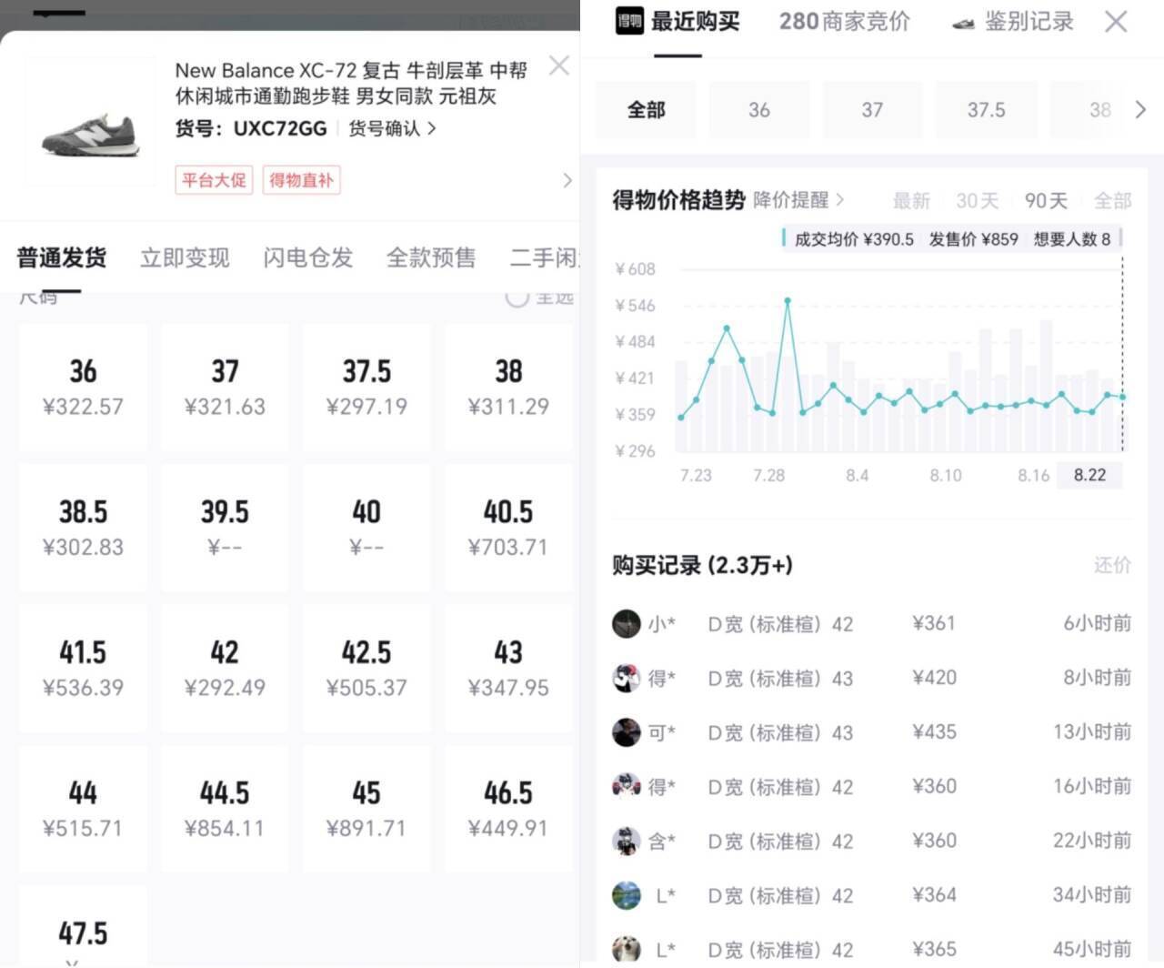
Task: Select size 45 priced ¥891.71
Action: pyautogui.click(x=366, y=809)
